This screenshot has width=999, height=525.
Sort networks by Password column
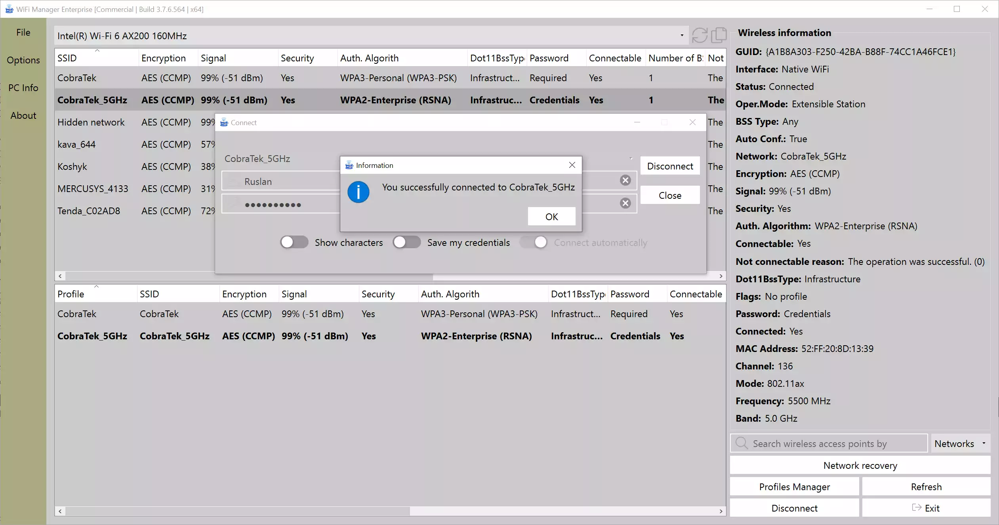tap(557, 58)
